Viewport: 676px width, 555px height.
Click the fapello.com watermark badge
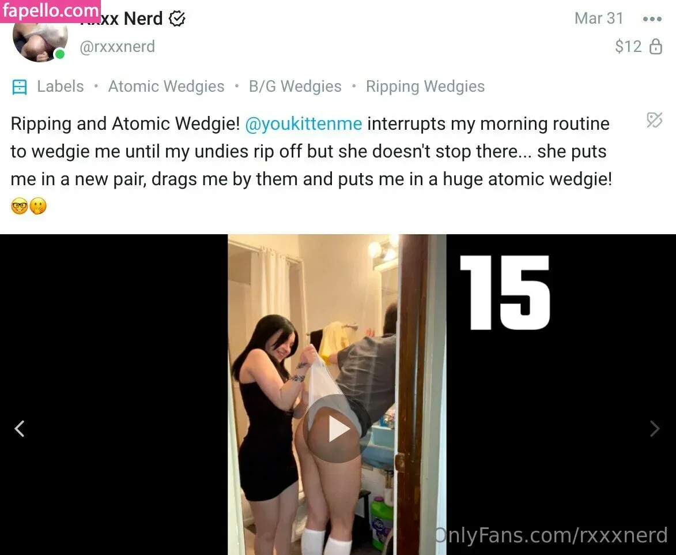pos(50,11)
